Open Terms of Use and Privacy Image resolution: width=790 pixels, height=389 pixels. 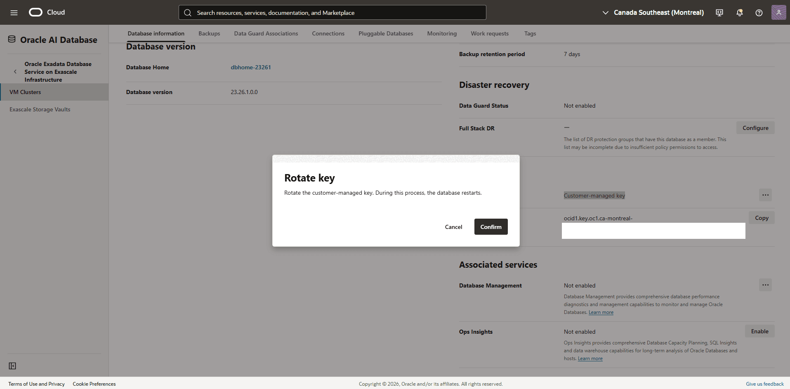click(36, 384)
